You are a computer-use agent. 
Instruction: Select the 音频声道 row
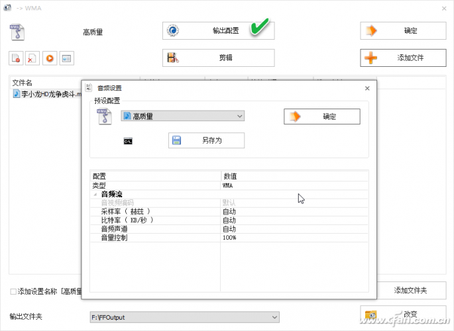point(229,229)
